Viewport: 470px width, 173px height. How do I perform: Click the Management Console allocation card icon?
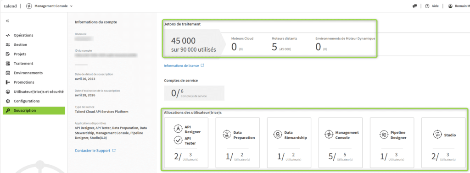point(329,135)
